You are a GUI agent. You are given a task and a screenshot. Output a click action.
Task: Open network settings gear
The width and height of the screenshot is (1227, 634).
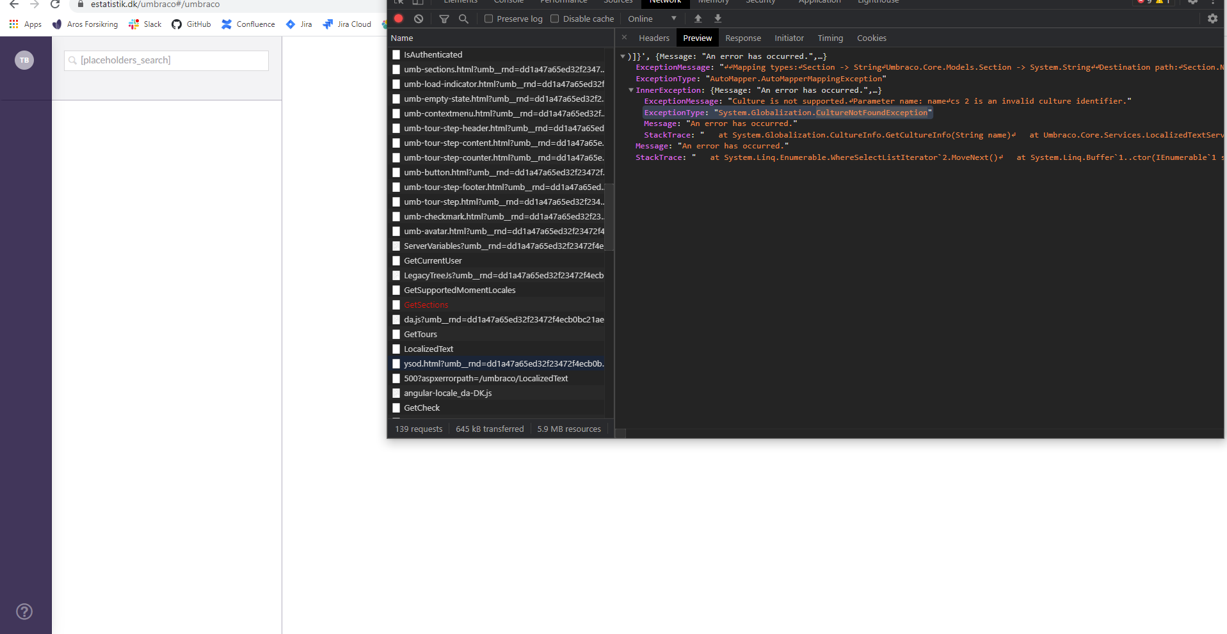[1212, 19]
